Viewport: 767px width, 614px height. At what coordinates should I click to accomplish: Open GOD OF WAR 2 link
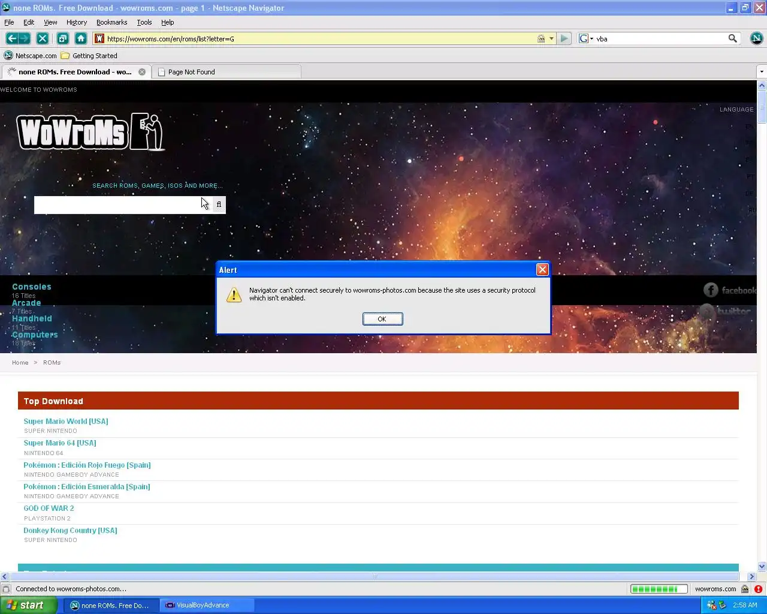coord(49,508)
